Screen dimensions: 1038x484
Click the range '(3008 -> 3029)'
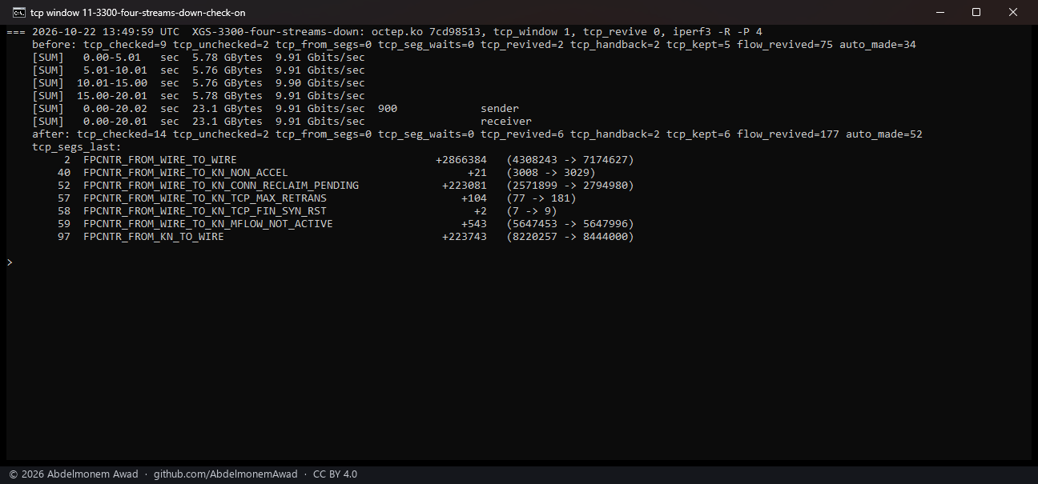551,173
